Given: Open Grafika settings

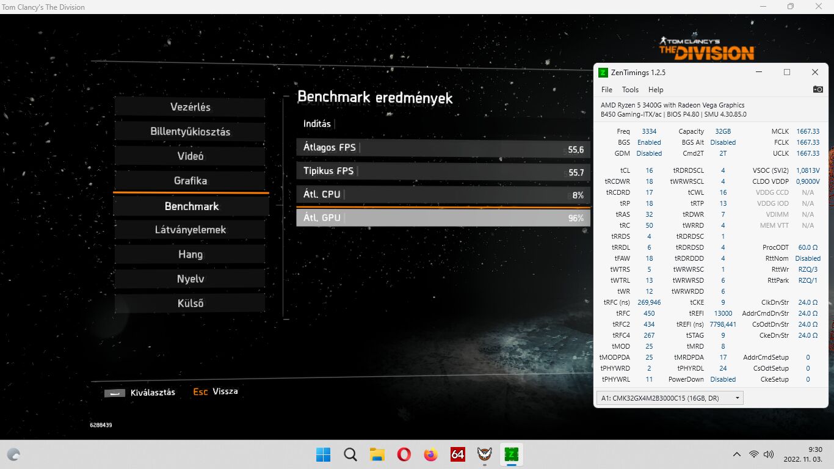Looking at the screenshot, I should pos(190,181).
